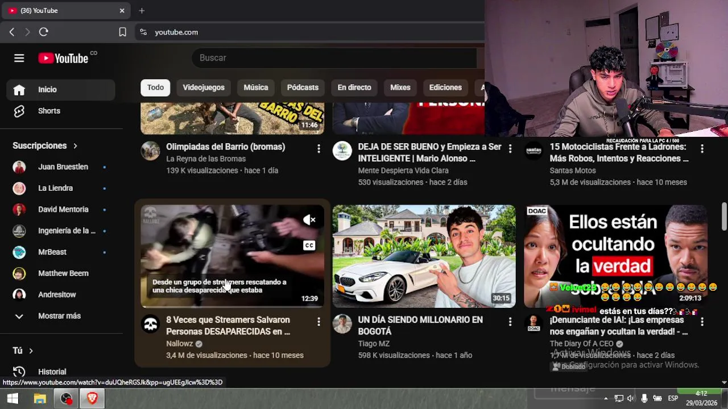This screenshot has width=728, height=409.
Task: Open the Ellos están ocultando la verdad thumbnail
Action: (615, 256)
